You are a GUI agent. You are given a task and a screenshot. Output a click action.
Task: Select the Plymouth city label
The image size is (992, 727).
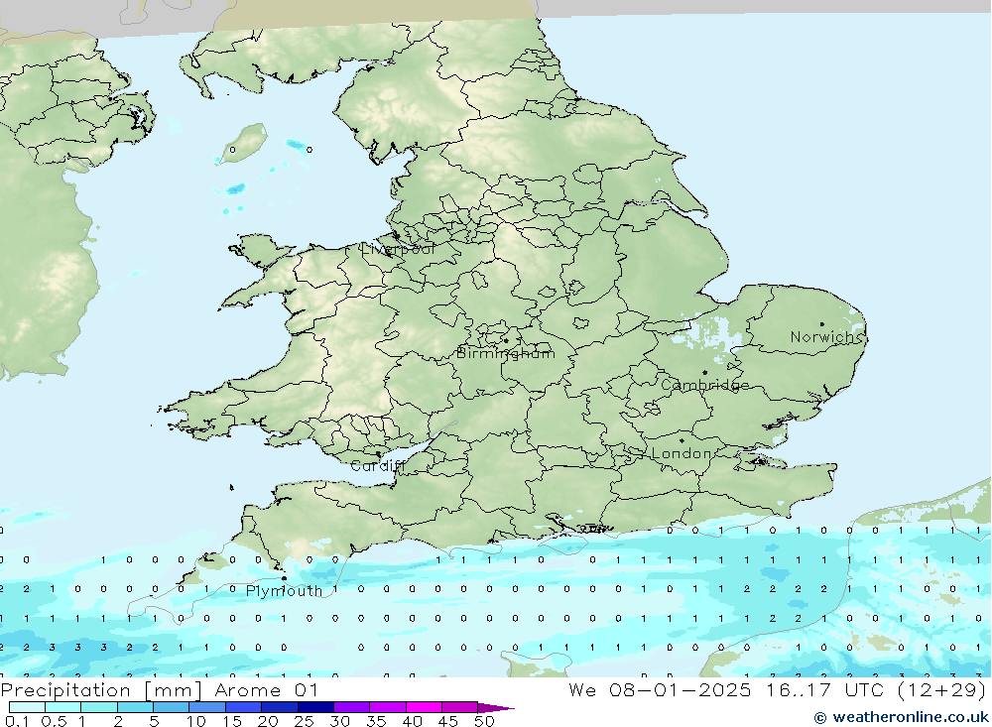(x=284, y=591)
